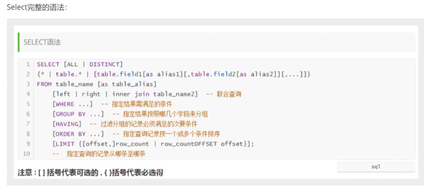Click the Select完整的语法 title text

coord(36,7)
